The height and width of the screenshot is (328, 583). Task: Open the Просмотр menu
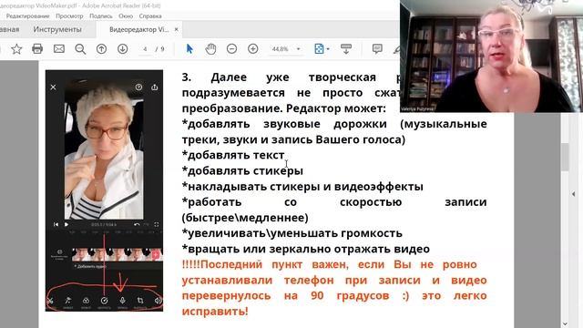[x=69, y=16]
